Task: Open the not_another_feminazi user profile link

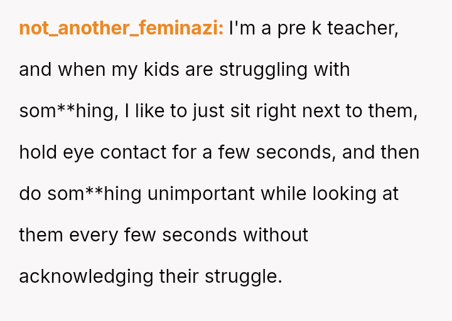Action: 121,28
